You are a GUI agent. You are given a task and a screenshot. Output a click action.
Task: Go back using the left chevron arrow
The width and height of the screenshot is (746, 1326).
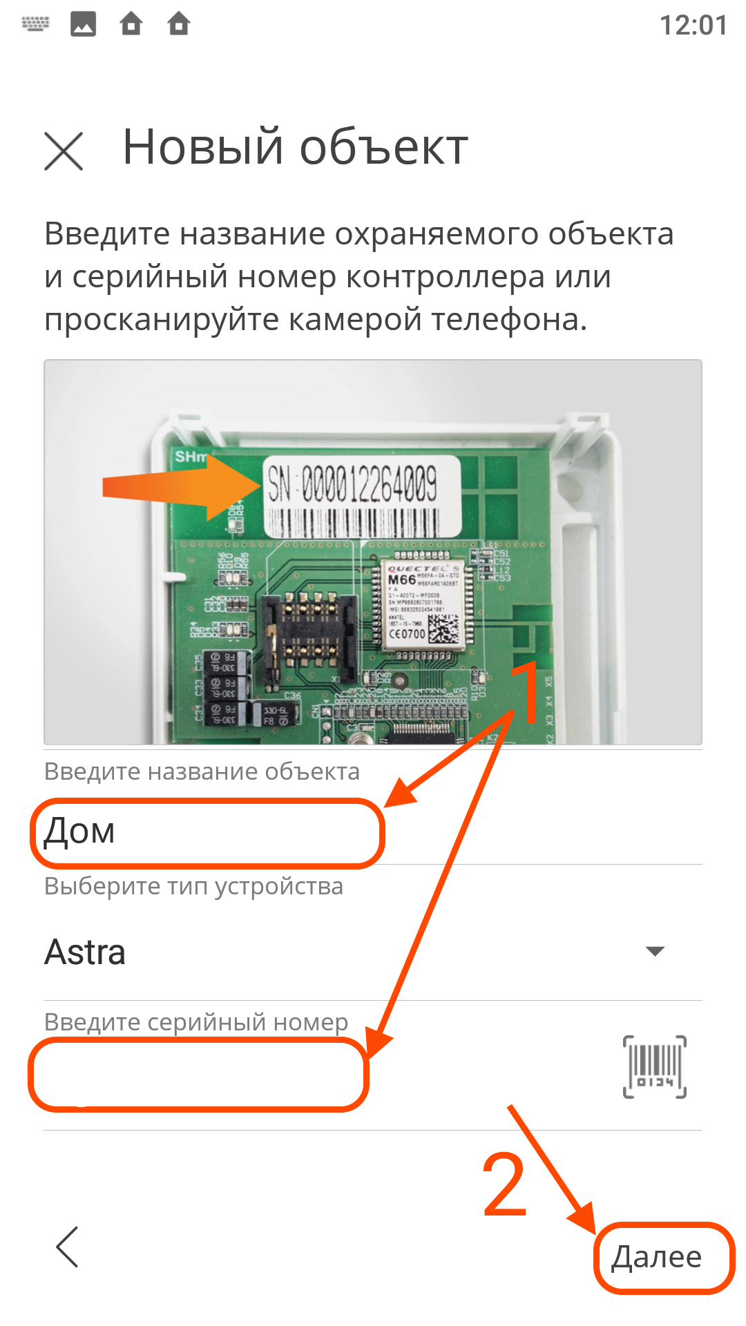point(68,1247)
